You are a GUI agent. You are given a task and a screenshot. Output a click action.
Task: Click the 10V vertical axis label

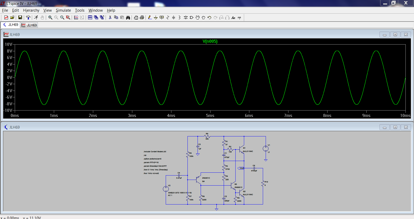click(x=8, y=44)
